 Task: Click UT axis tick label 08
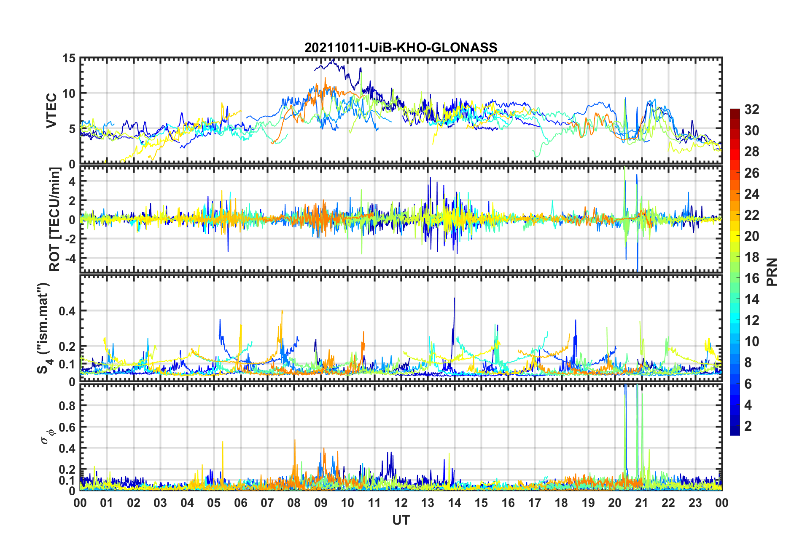294,503
